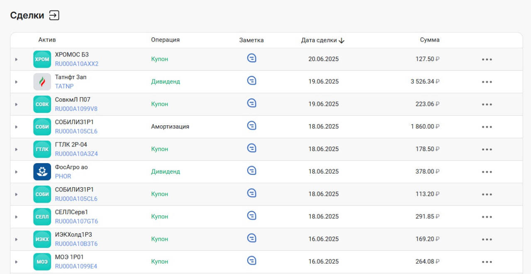This screenshot has width=531, height=274.
Task: Open the TATNP ticker link
Action: [x=64, y=86]
